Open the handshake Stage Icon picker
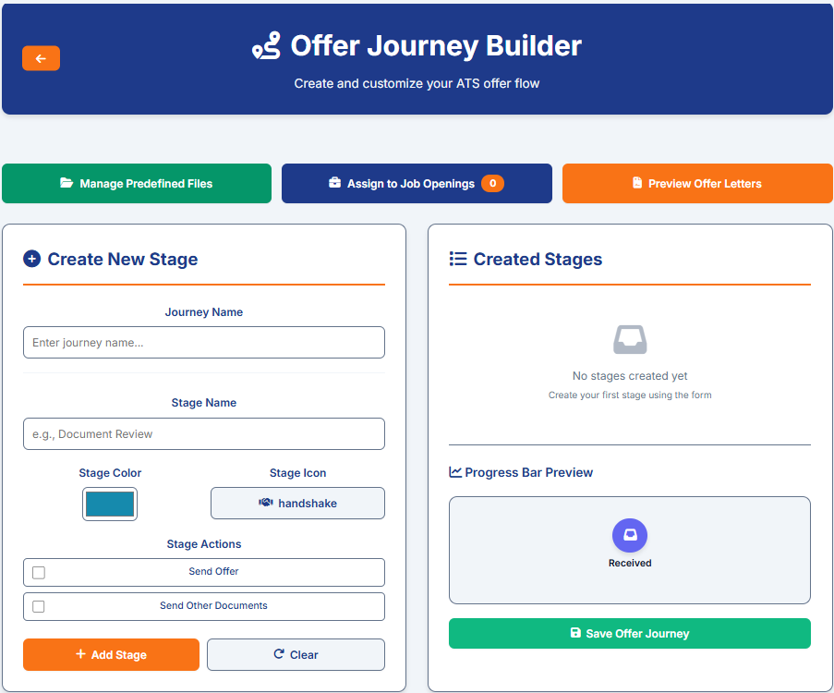This screenshot has height=693, width=834. click(297, 503)
